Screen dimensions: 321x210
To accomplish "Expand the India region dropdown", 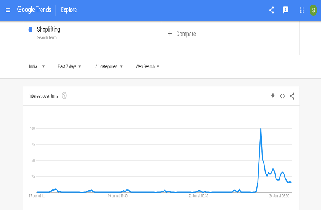I will click(x=37, y=66).
